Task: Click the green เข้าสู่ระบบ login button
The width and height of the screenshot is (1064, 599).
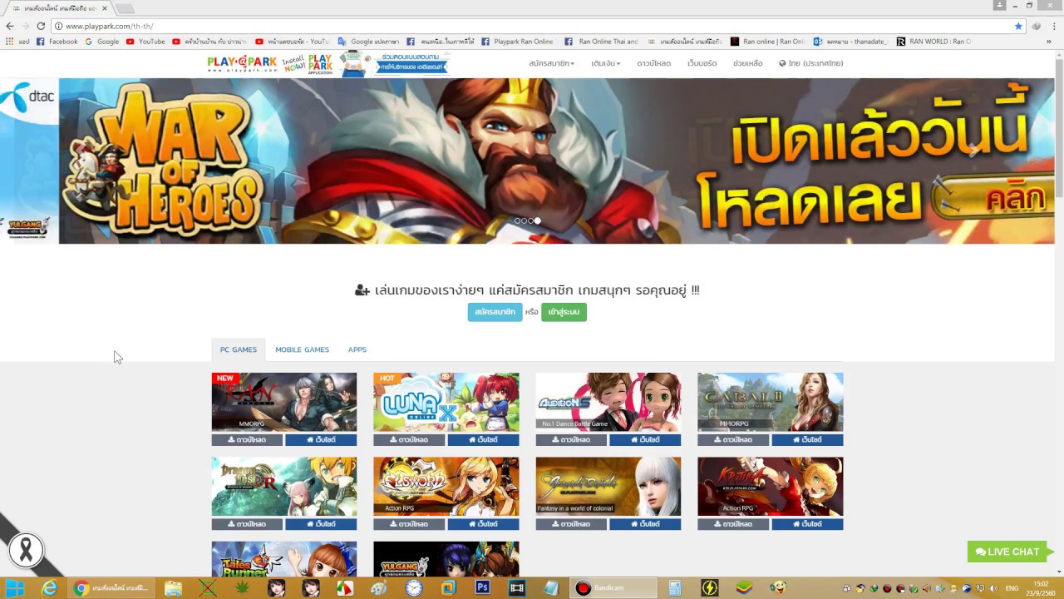Action: (564, 312)
